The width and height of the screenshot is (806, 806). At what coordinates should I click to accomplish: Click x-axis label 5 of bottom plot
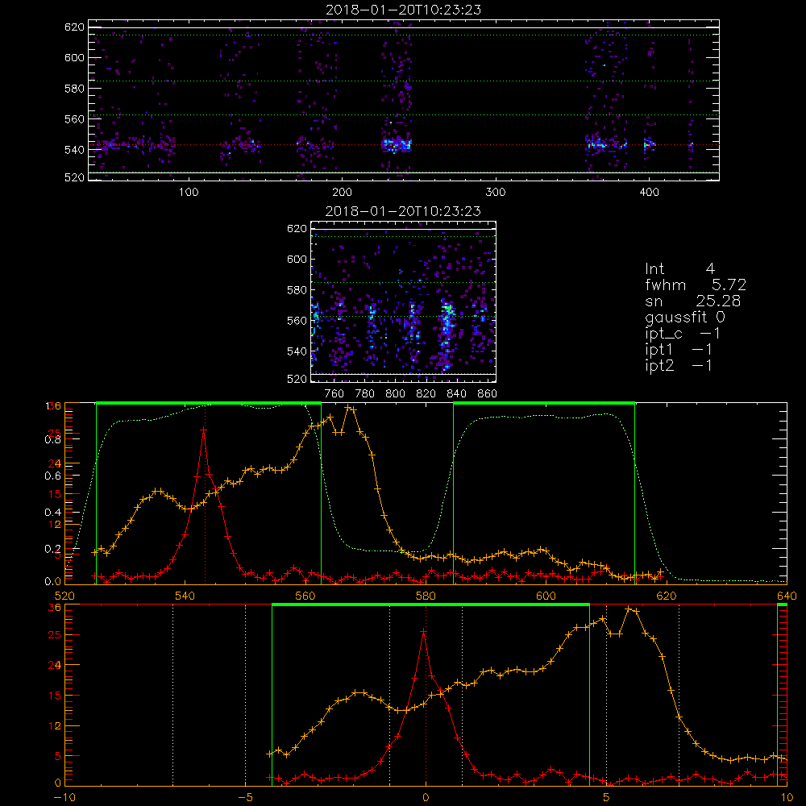606,798
